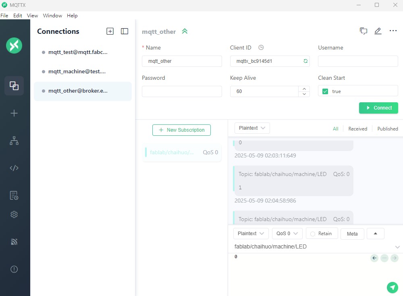The image size is (403, 296).
Task: Filter messages by Received
Action: click(x=357, y=129)
